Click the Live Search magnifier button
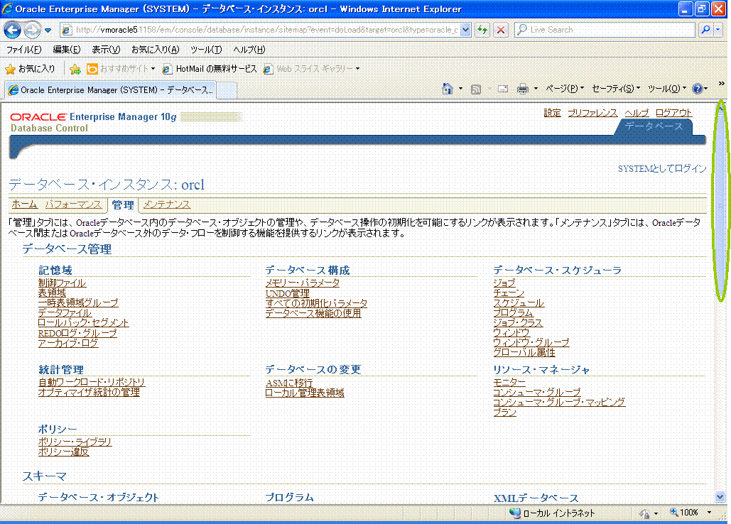The width and height of the screenshot is (731, 524). point(705,30)
